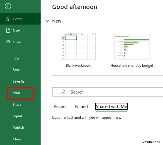
Task: Click the Home label in sidebar
Action: pos(18,19)
